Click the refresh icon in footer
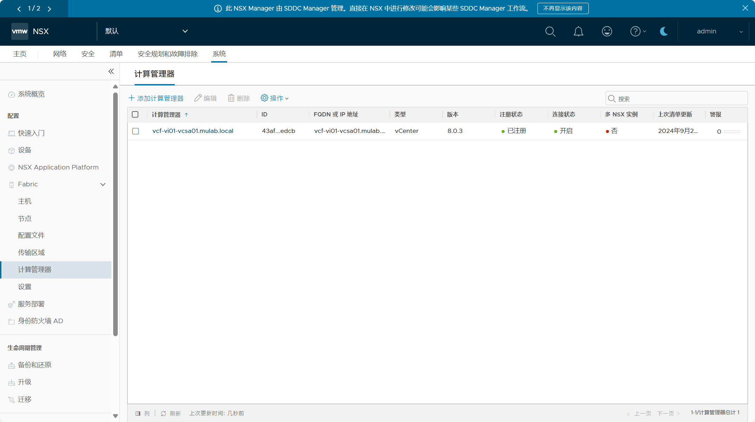 [163, 414]
